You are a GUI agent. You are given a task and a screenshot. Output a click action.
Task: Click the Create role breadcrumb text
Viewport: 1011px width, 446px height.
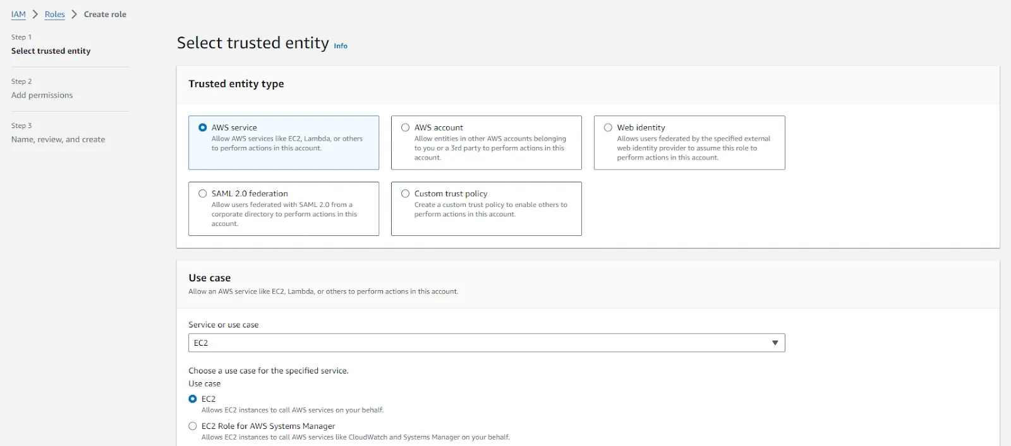pos(105,15)
